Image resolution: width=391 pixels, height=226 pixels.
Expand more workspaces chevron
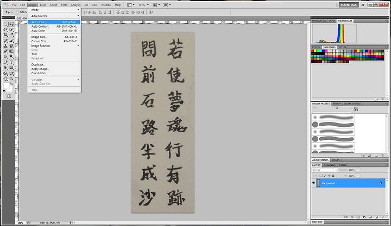363,5
